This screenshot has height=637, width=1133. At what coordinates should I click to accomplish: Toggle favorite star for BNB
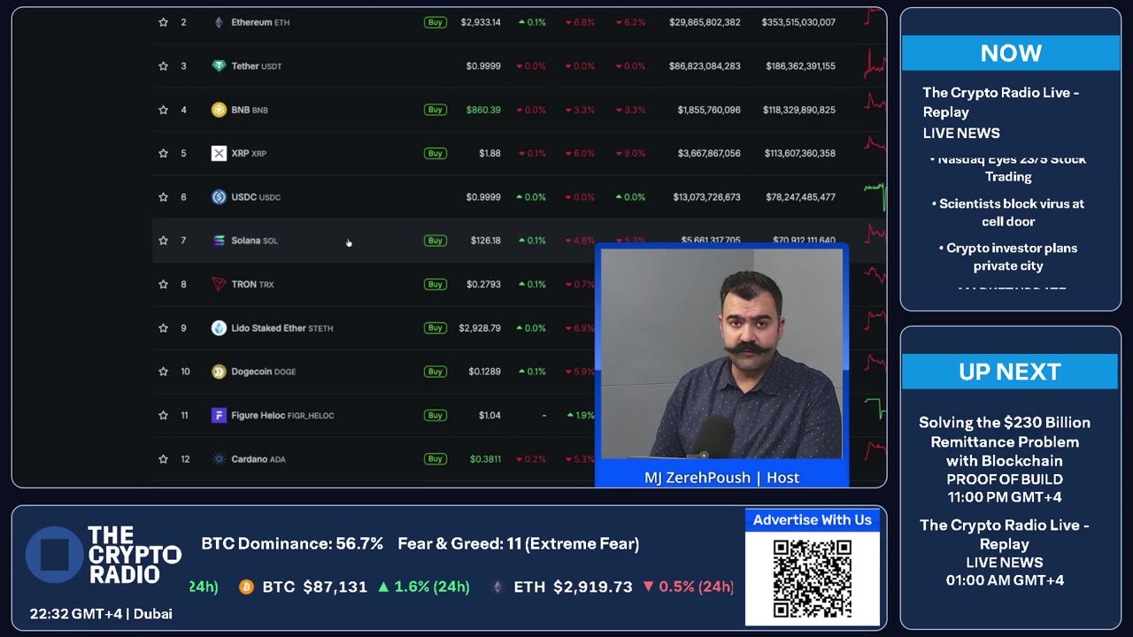pyautogui.click(x=163, y=110)
